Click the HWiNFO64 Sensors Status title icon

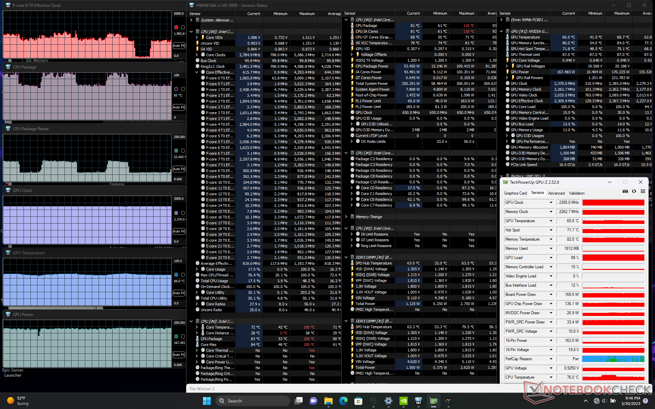tap(191, 5)
